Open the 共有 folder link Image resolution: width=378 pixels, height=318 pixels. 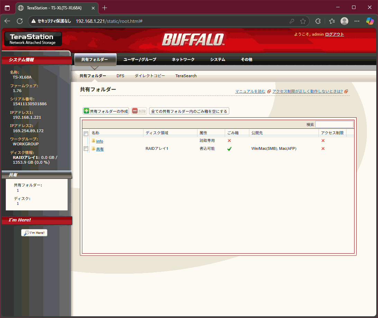[x=100, y=149]
